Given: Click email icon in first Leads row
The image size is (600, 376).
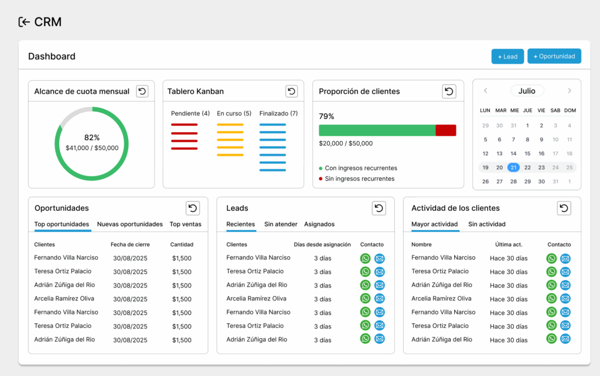Looking at the screenshot, I should tap(379, 258).
